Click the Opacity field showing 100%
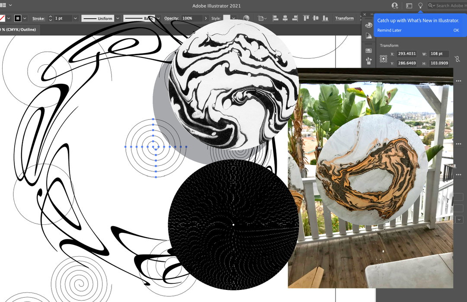467x302 pixels. pos(192,18)
